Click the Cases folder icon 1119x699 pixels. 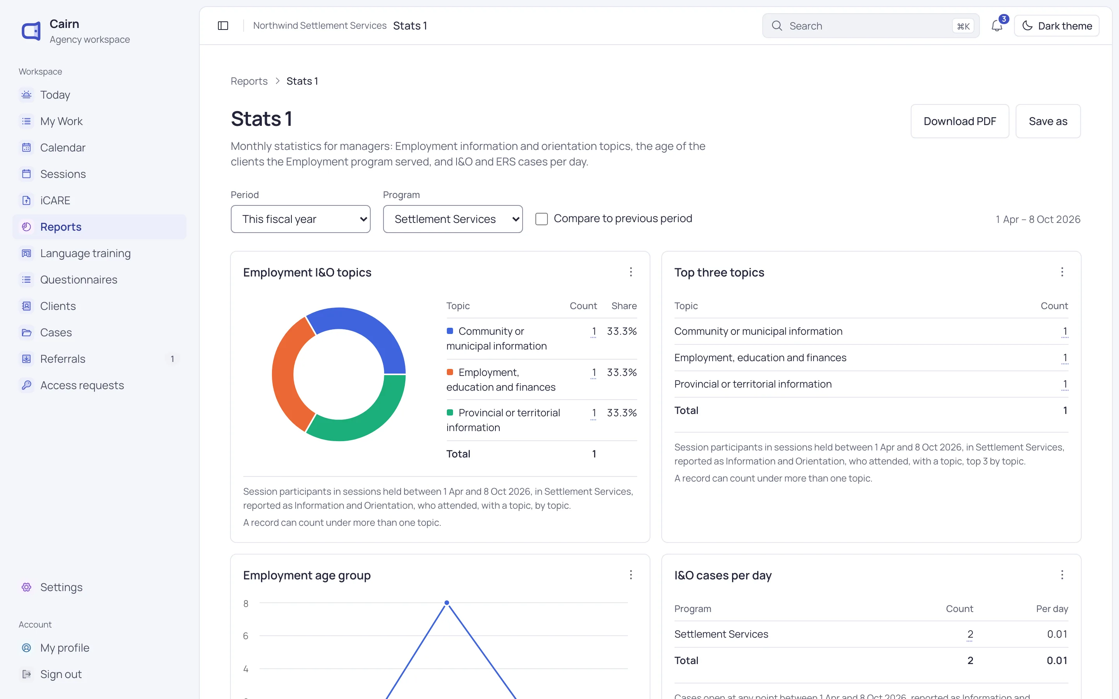26,332
